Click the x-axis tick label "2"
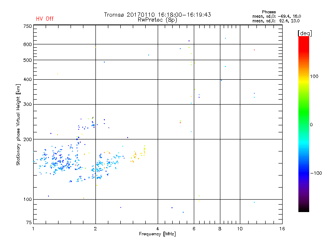 point(95,229)
